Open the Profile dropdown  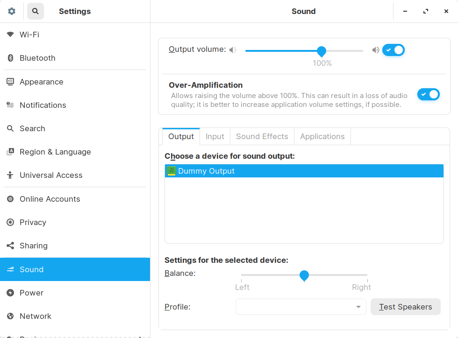click(301, 307)
